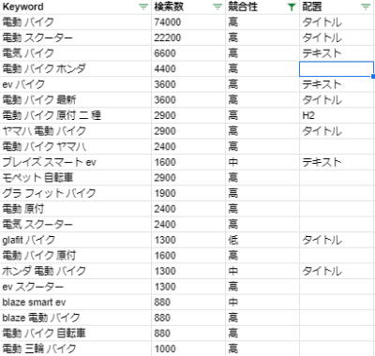
Task: Click the cell モペット 自転車
Action: [76, 178]
